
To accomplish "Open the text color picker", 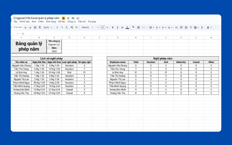I will pyautogui.click(x=127, y=28).
